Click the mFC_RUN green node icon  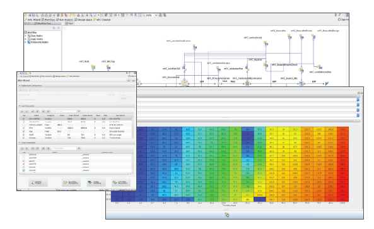pyautogui.click(x=93, y=68)
